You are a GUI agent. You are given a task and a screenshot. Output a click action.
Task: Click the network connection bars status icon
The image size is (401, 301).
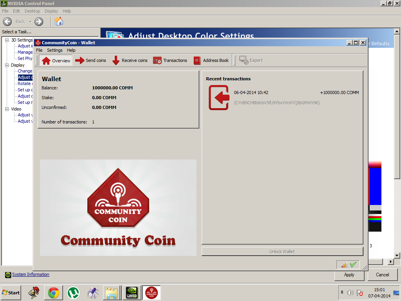pos(344,265)
